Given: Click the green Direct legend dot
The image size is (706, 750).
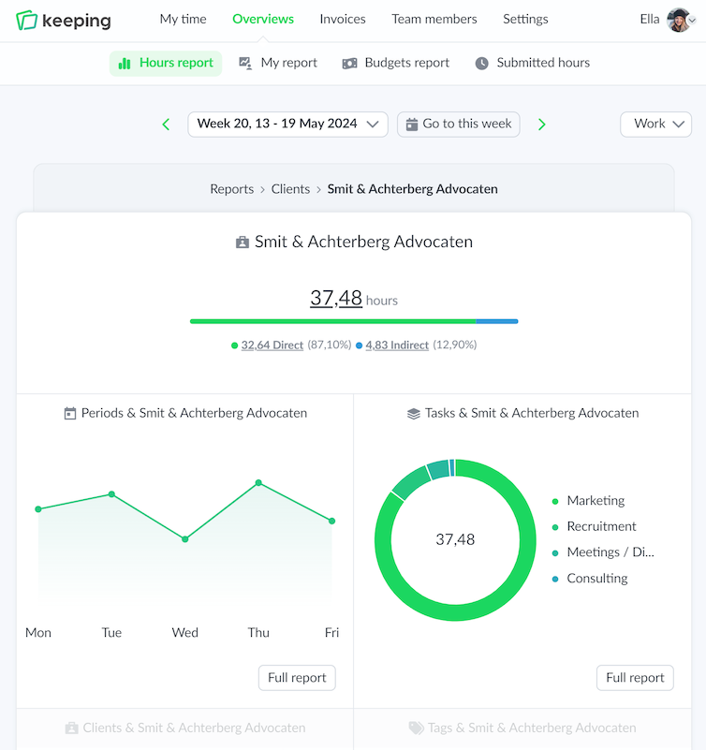Looking at the screenshot, I should coord(234,346).
